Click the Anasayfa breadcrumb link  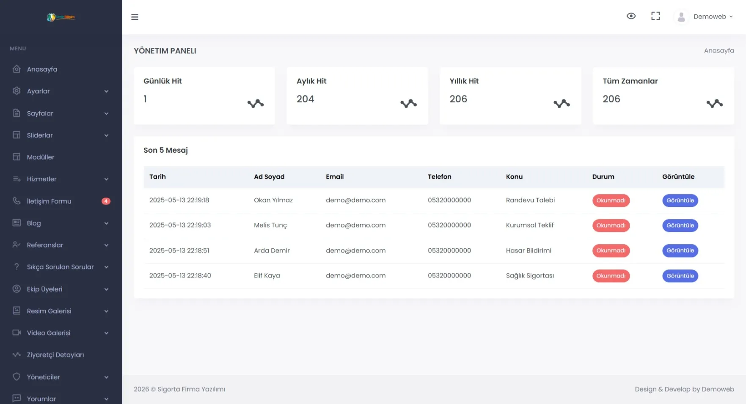718,50
